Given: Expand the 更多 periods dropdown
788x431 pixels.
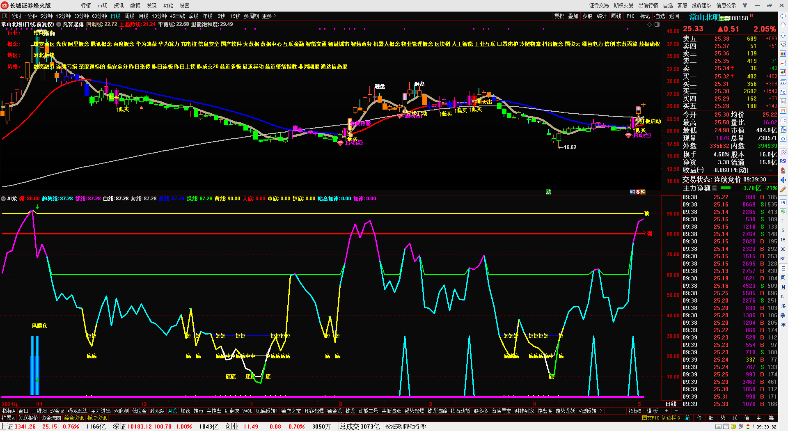Looking at the screenshot, I should pyautogui.click(x=269, y=16).
